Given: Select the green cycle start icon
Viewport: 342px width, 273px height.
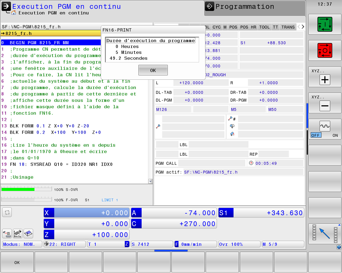Looking at the screenshot, I should click(x=325, y=24).
